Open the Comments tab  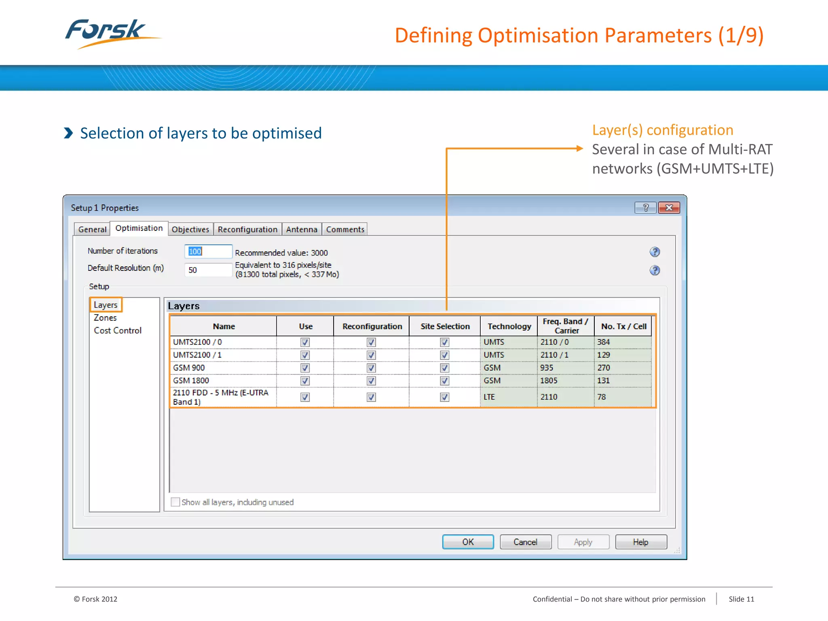pyautogui.click(x=345, y=229)
